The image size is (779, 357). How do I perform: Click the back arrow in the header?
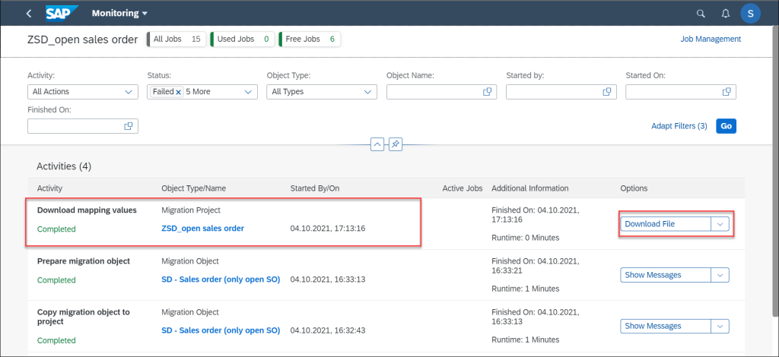pyautogui.click(x=29, y=14)
